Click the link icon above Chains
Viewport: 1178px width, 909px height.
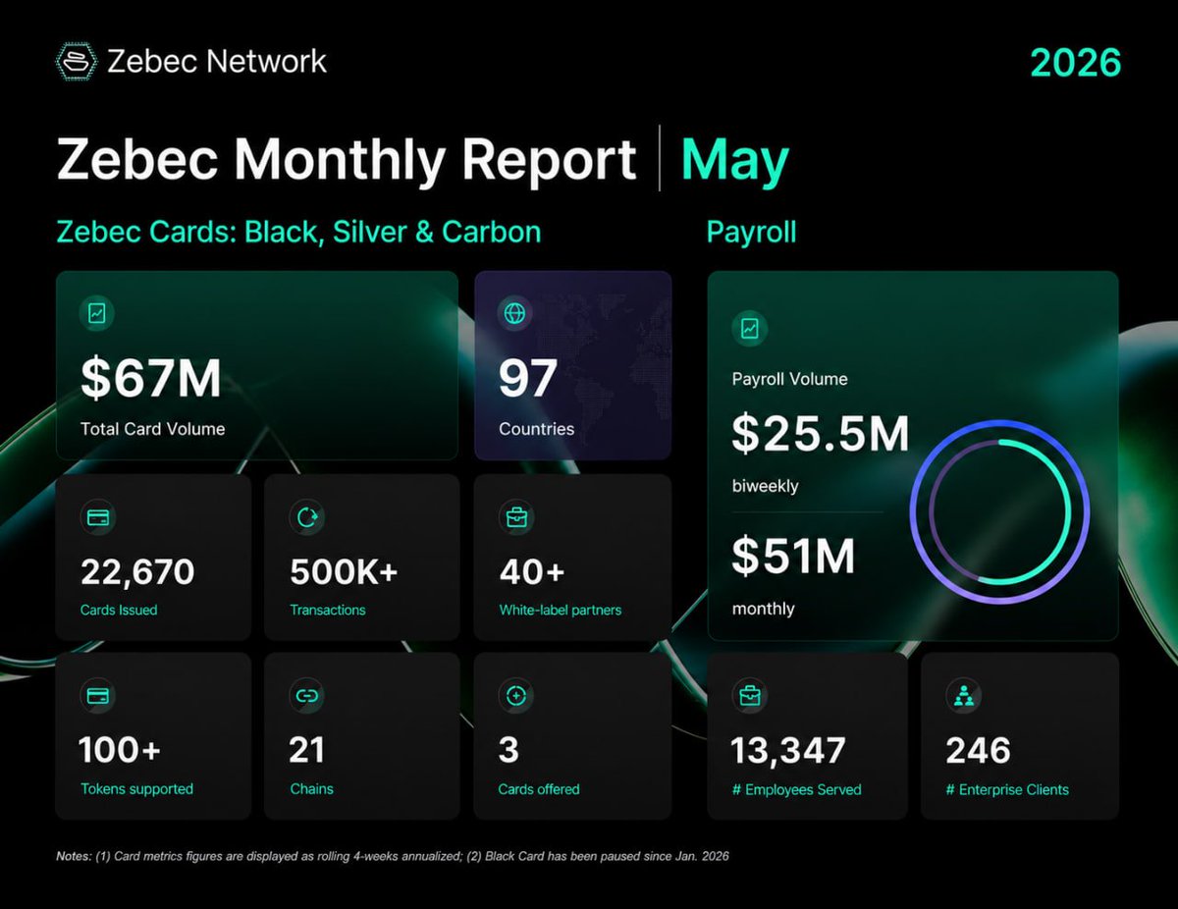(306, 696)
